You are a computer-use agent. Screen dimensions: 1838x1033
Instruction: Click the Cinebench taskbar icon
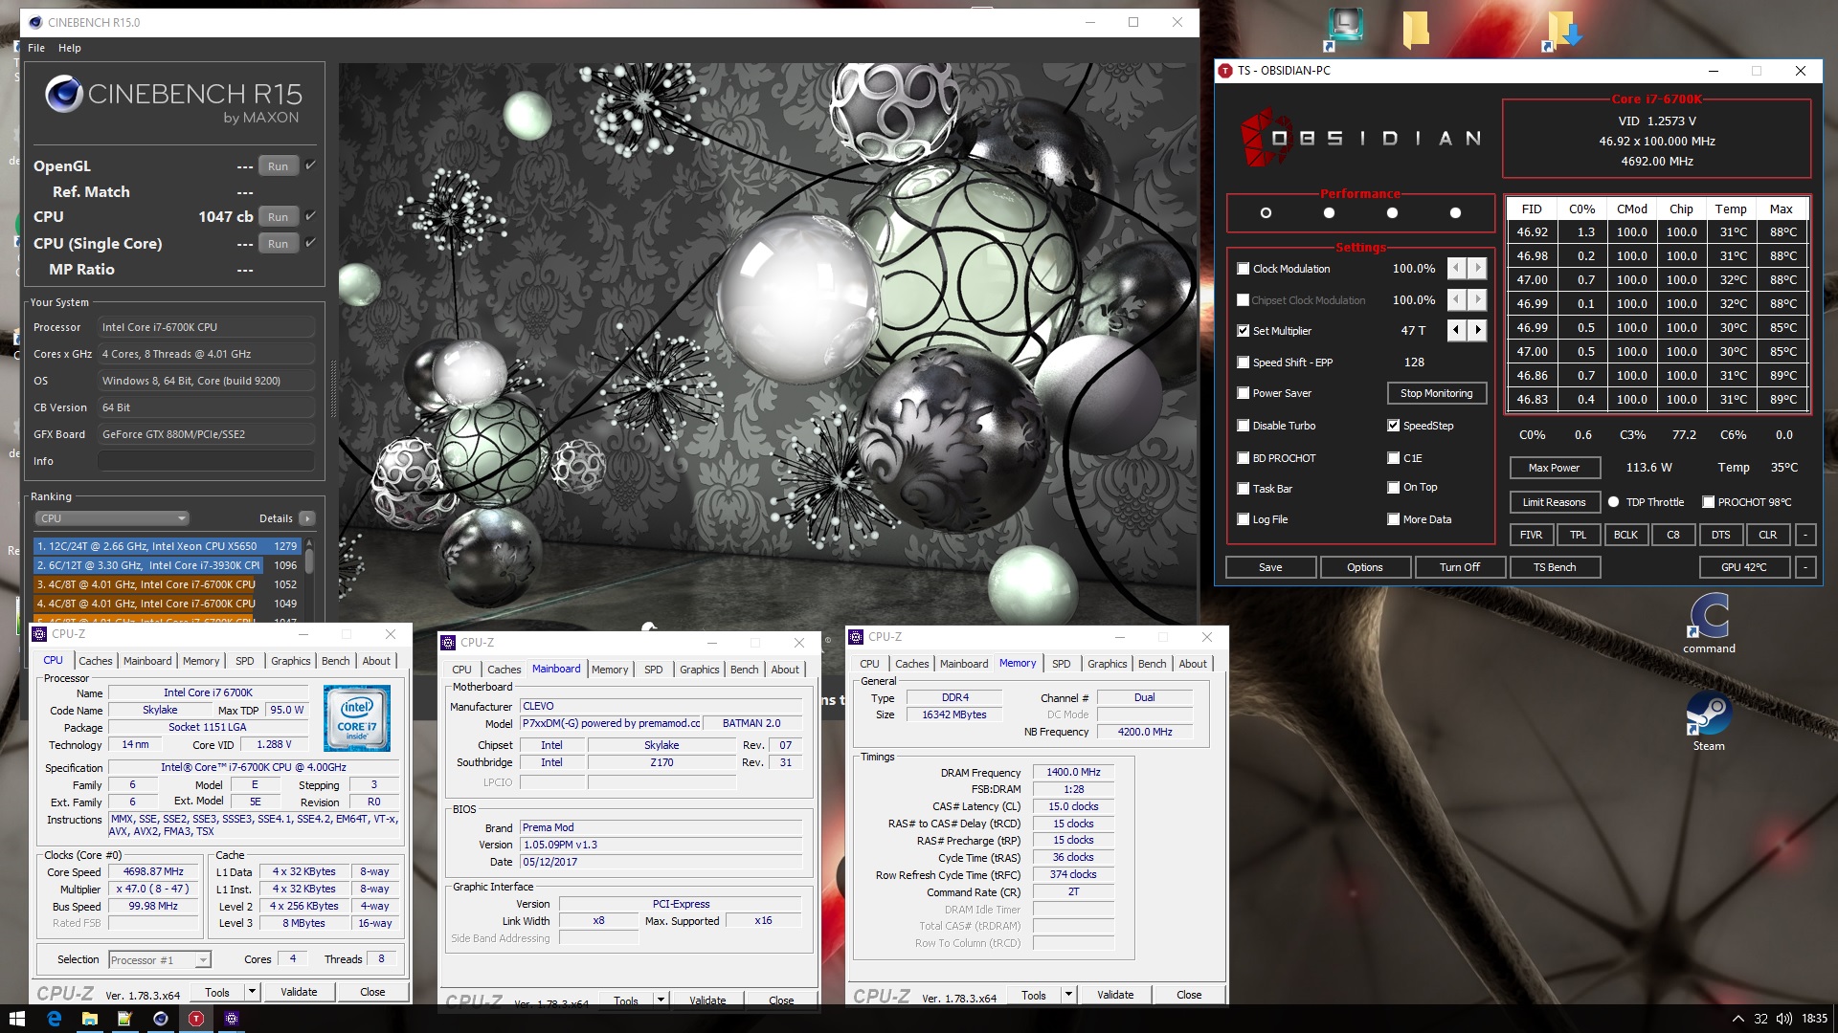160,1019
